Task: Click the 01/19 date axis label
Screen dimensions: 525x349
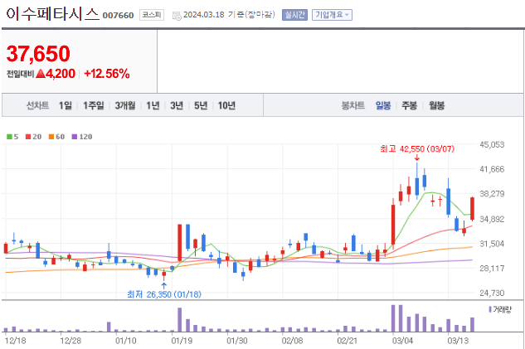Action: click(x=182, y=341)
